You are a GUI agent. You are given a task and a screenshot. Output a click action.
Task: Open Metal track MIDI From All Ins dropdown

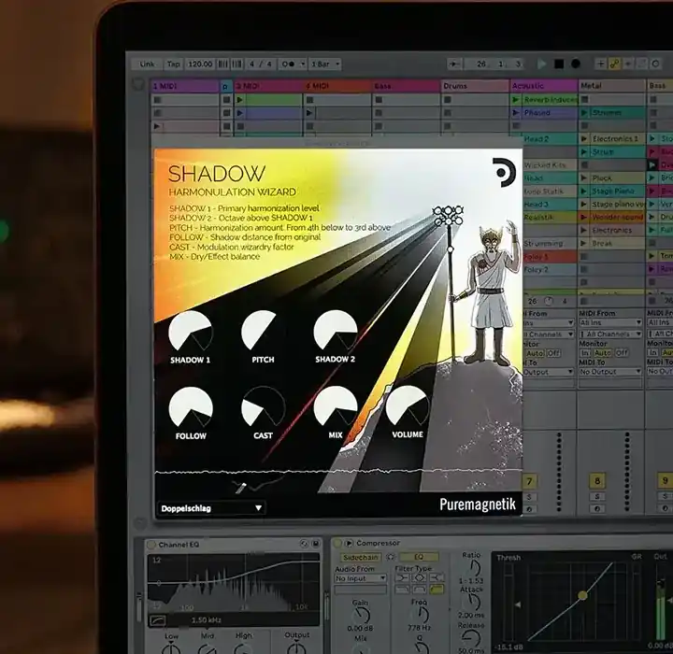click(x=609, y=322)
